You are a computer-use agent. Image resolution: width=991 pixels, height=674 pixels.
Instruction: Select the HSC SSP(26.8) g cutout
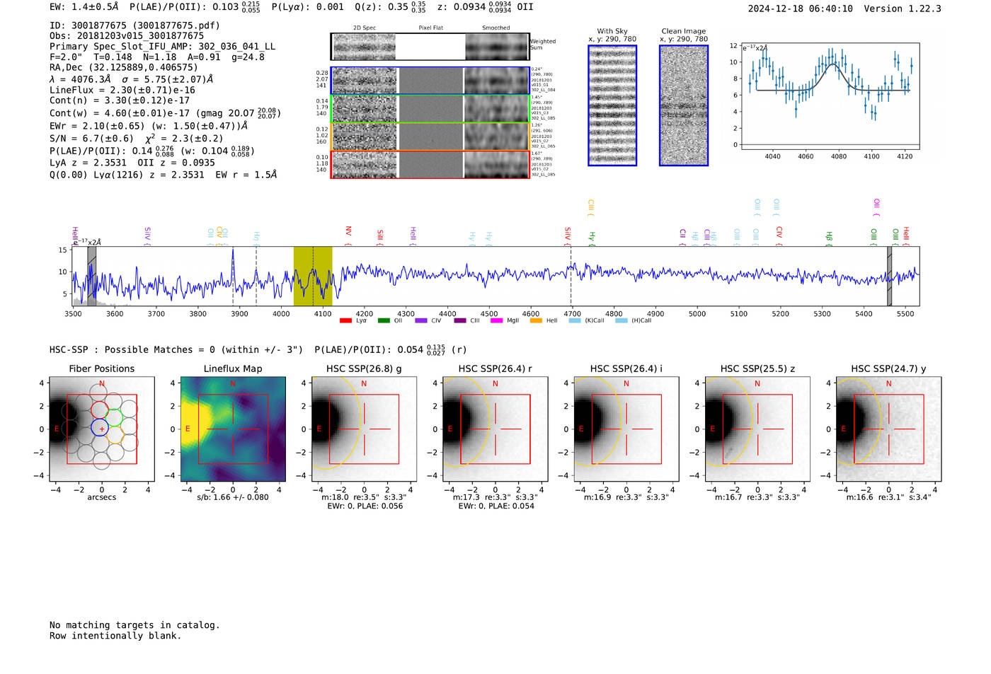[364, 429]
